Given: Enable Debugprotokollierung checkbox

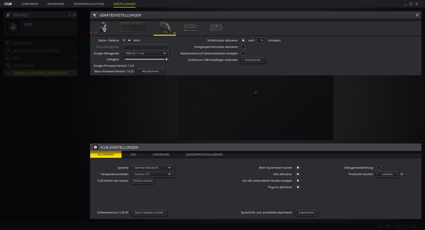Looking at the screenshot, I should coord(379,168).
